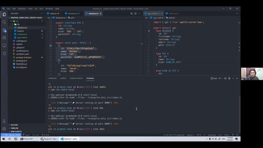Open terminal launch profile dropdown arrow

(222, 79)
